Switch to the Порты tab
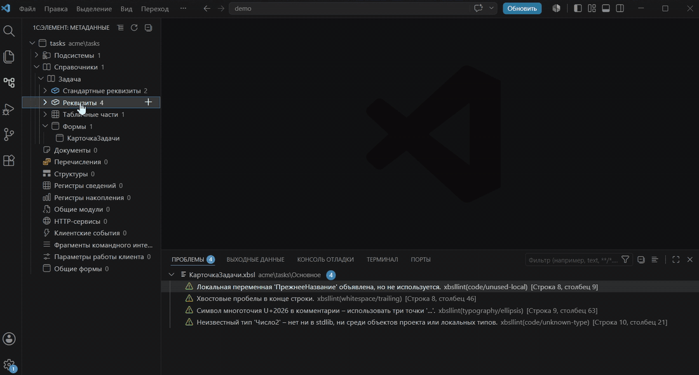699x375 pixels. click(421, 259)
